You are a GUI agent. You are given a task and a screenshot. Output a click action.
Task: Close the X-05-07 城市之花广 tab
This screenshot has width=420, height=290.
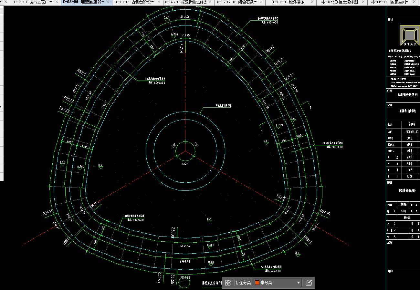[57, 2]
